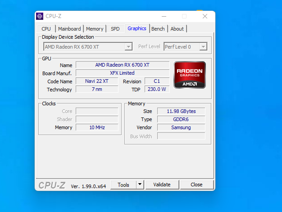This screenshot has width=282, height=212.
Task: Expand the display device selection dropdown
Action: tap(128, 47)
